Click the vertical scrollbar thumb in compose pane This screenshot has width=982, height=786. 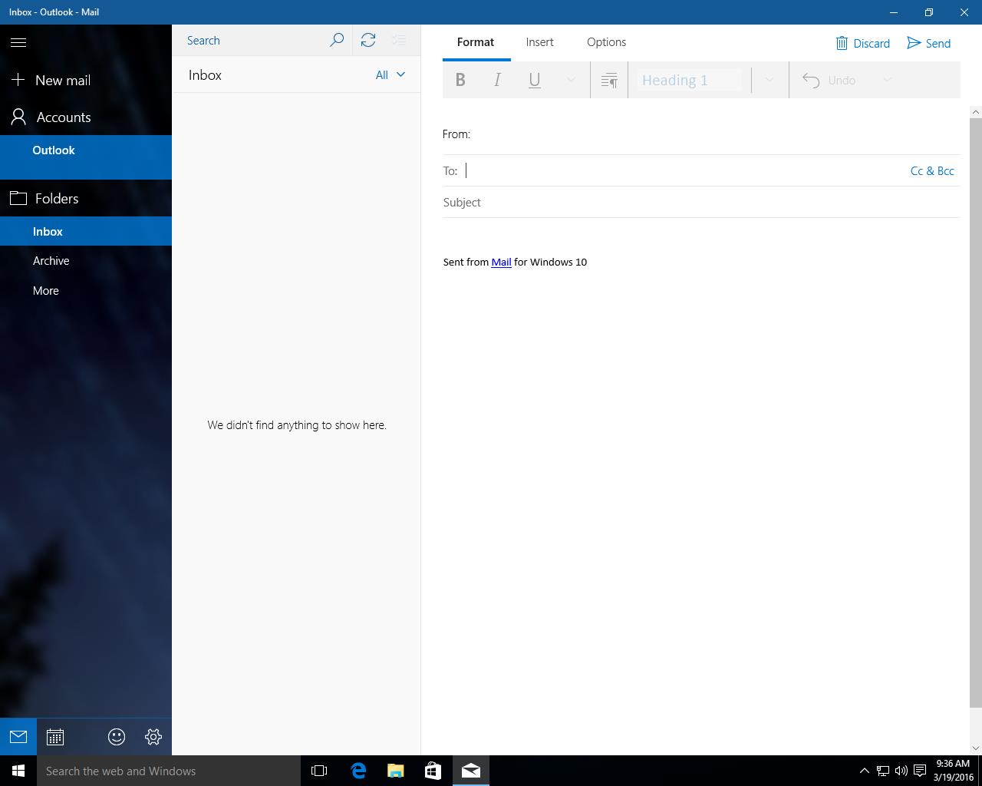point(976,413)
